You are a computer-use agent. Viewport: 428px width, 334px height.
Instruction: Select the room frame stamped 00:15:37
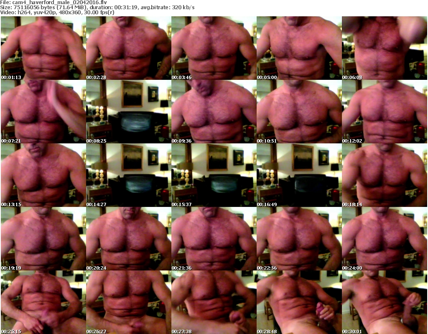pyautogui.click(x=214, y=175)
